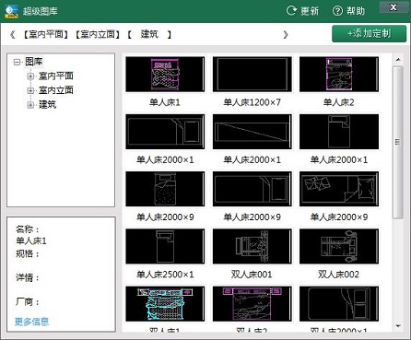Image resolution: width=411 pixels, height=340 pixels.
Task: Switch to the 【室内平面】 category tab
Action: coord(46,34)
